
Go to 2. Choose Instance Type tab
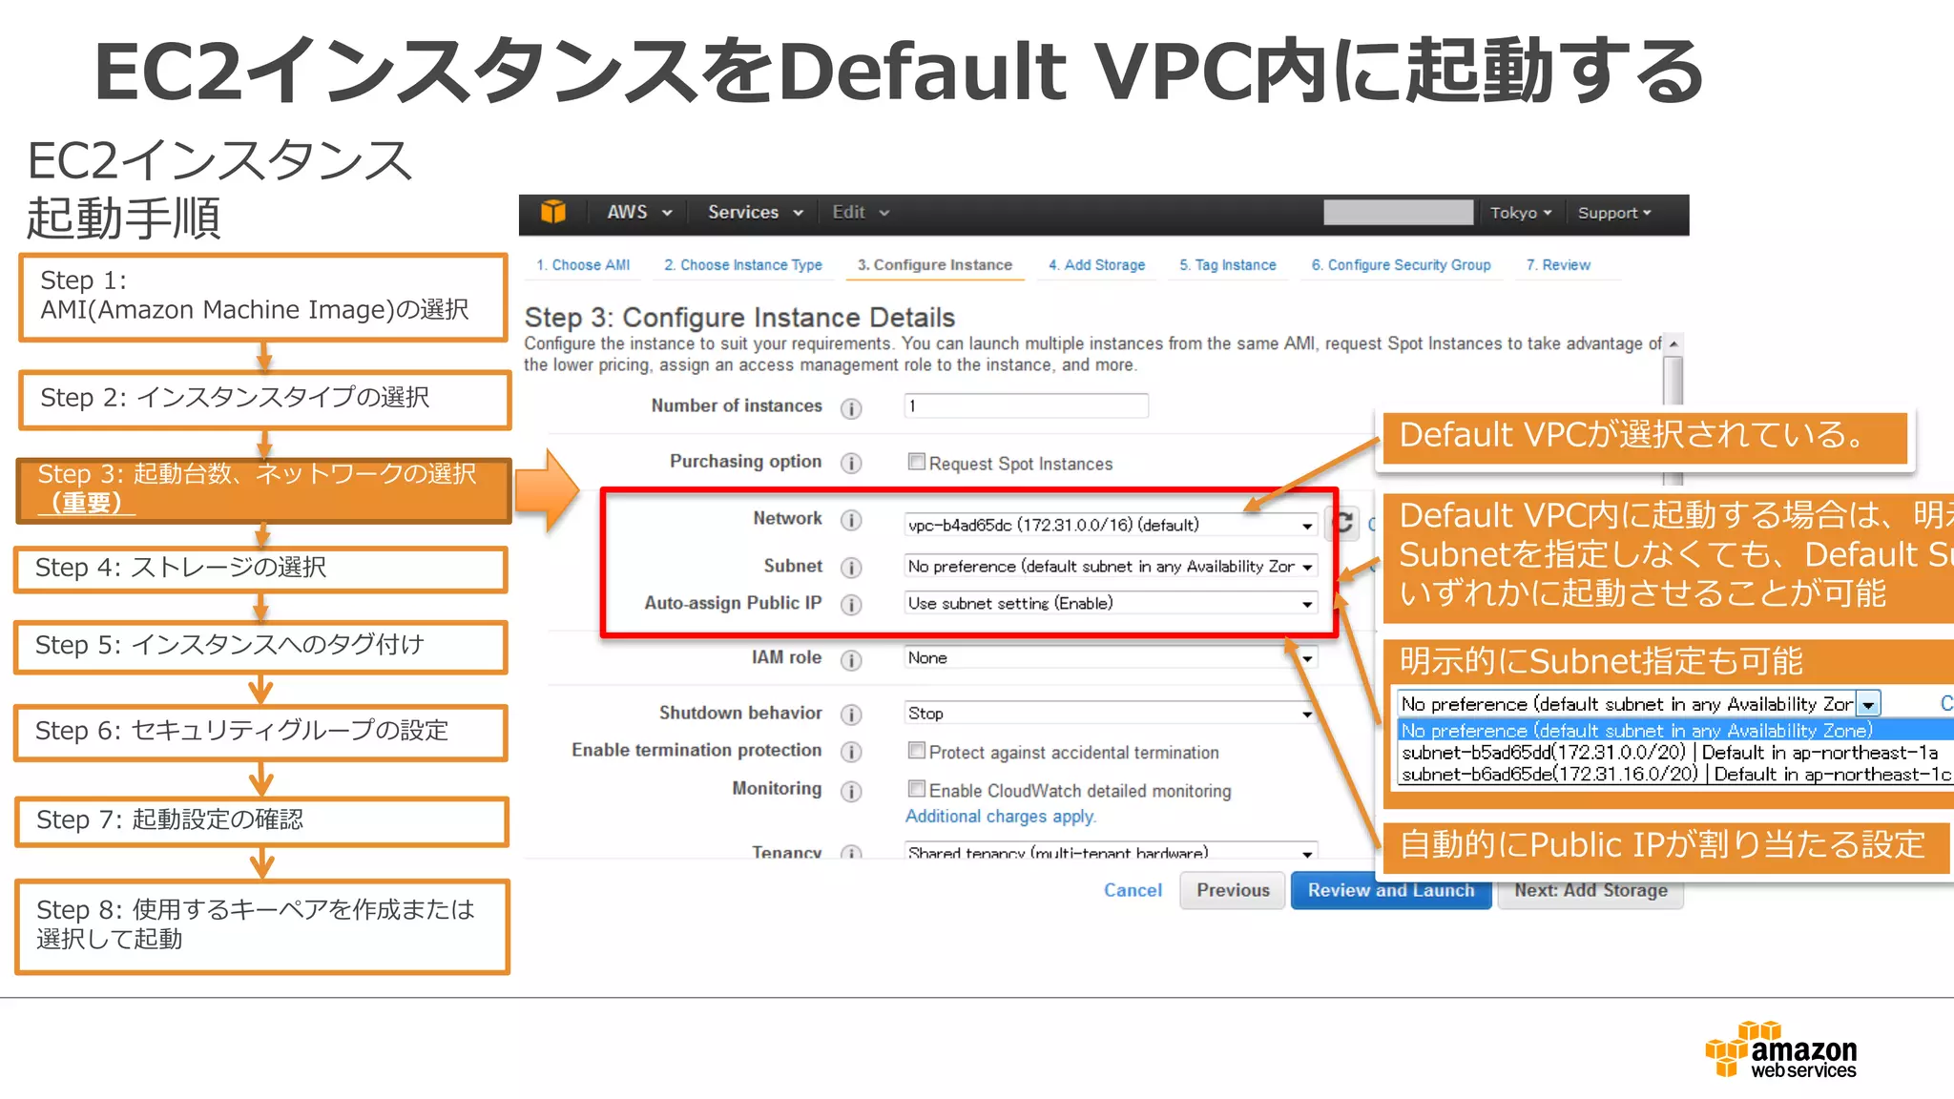tap(743, 265)
